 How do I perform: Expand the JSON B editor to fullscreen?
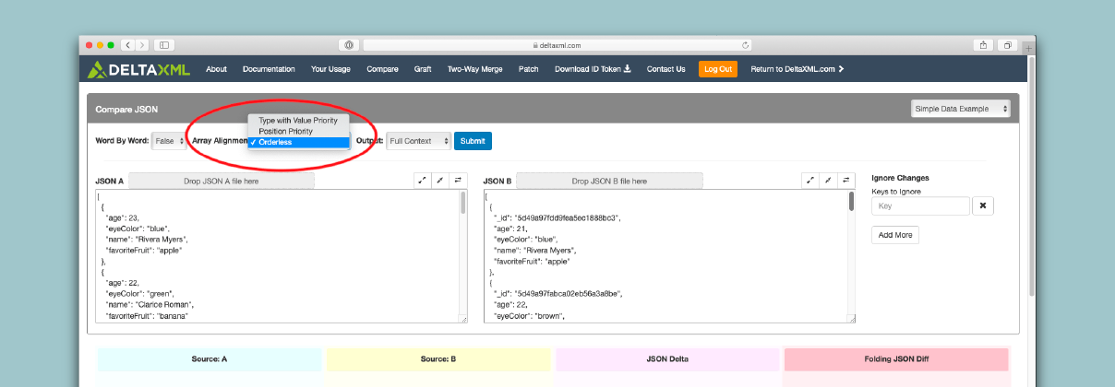809,181
